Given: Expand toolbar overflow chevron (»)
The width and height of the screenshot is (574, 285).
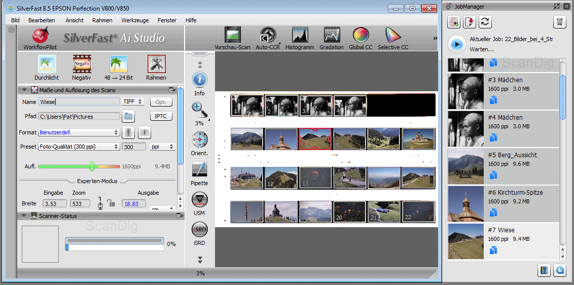Looking at the screenshot, I should coord(435,38).
